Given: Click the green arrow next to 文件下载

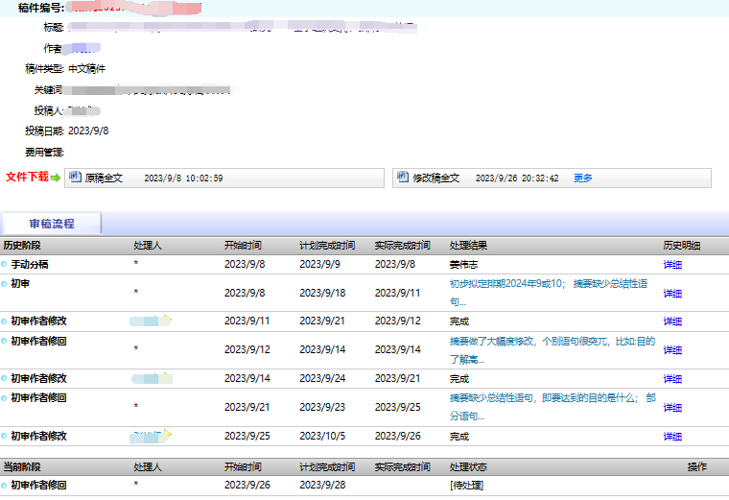Looking at the screenshot, I should 56,178.
